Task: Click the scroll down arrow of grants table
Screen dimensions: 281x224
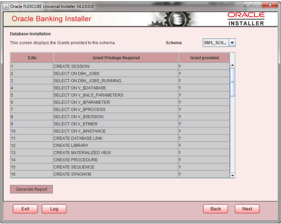Action: point(232,176)
